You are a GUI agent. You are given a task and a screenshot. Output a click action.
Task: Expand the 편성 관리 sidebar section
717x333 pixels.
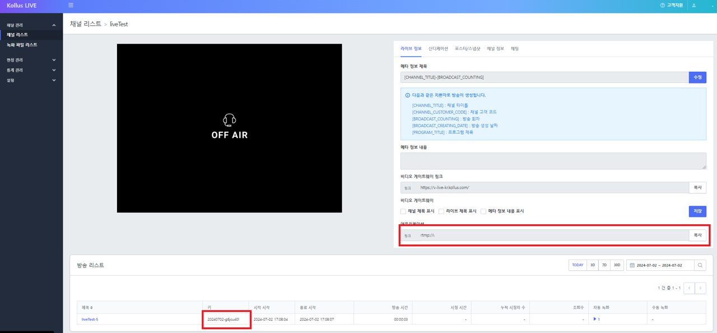pos(54,60)
